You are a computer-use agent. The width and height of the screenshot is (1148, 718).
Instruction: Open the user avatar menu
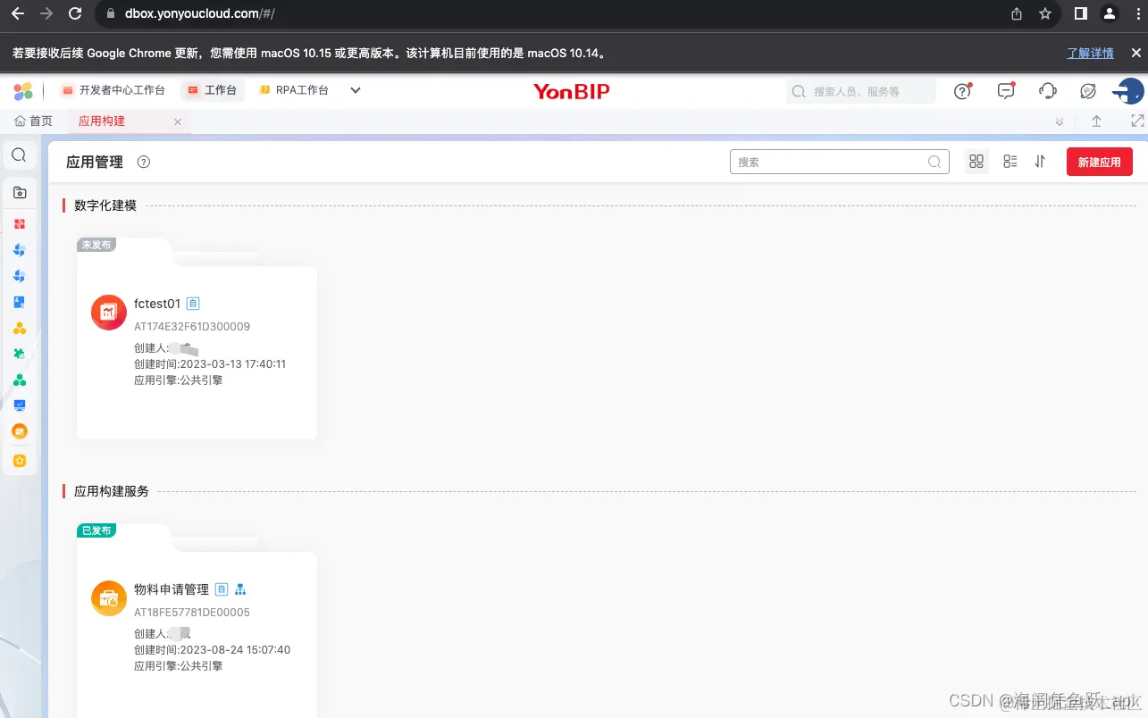tap(1128, 90)
